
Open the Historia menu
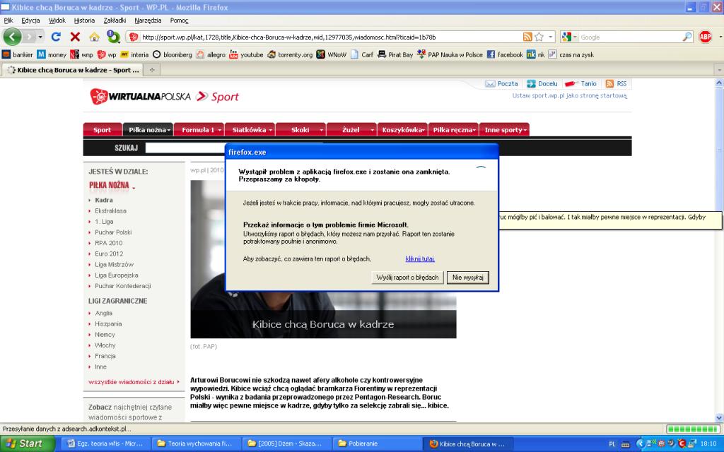[84, 20]
